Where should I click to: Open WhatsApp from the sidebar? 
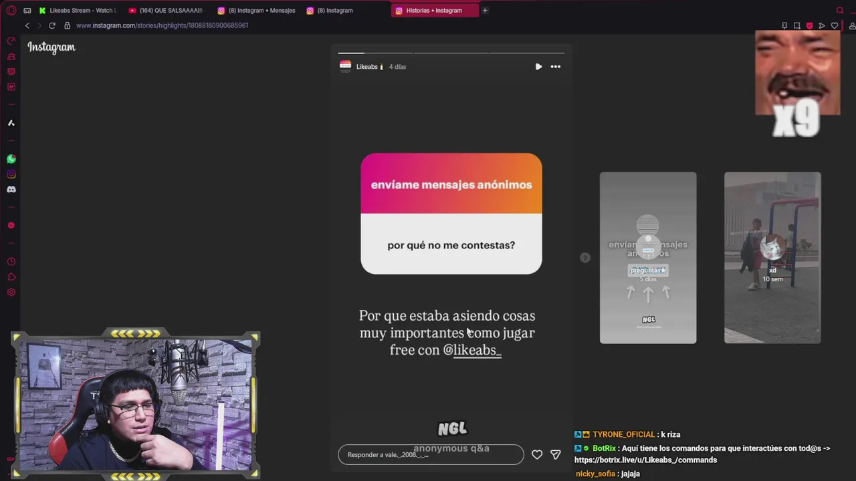click(11, 159)
